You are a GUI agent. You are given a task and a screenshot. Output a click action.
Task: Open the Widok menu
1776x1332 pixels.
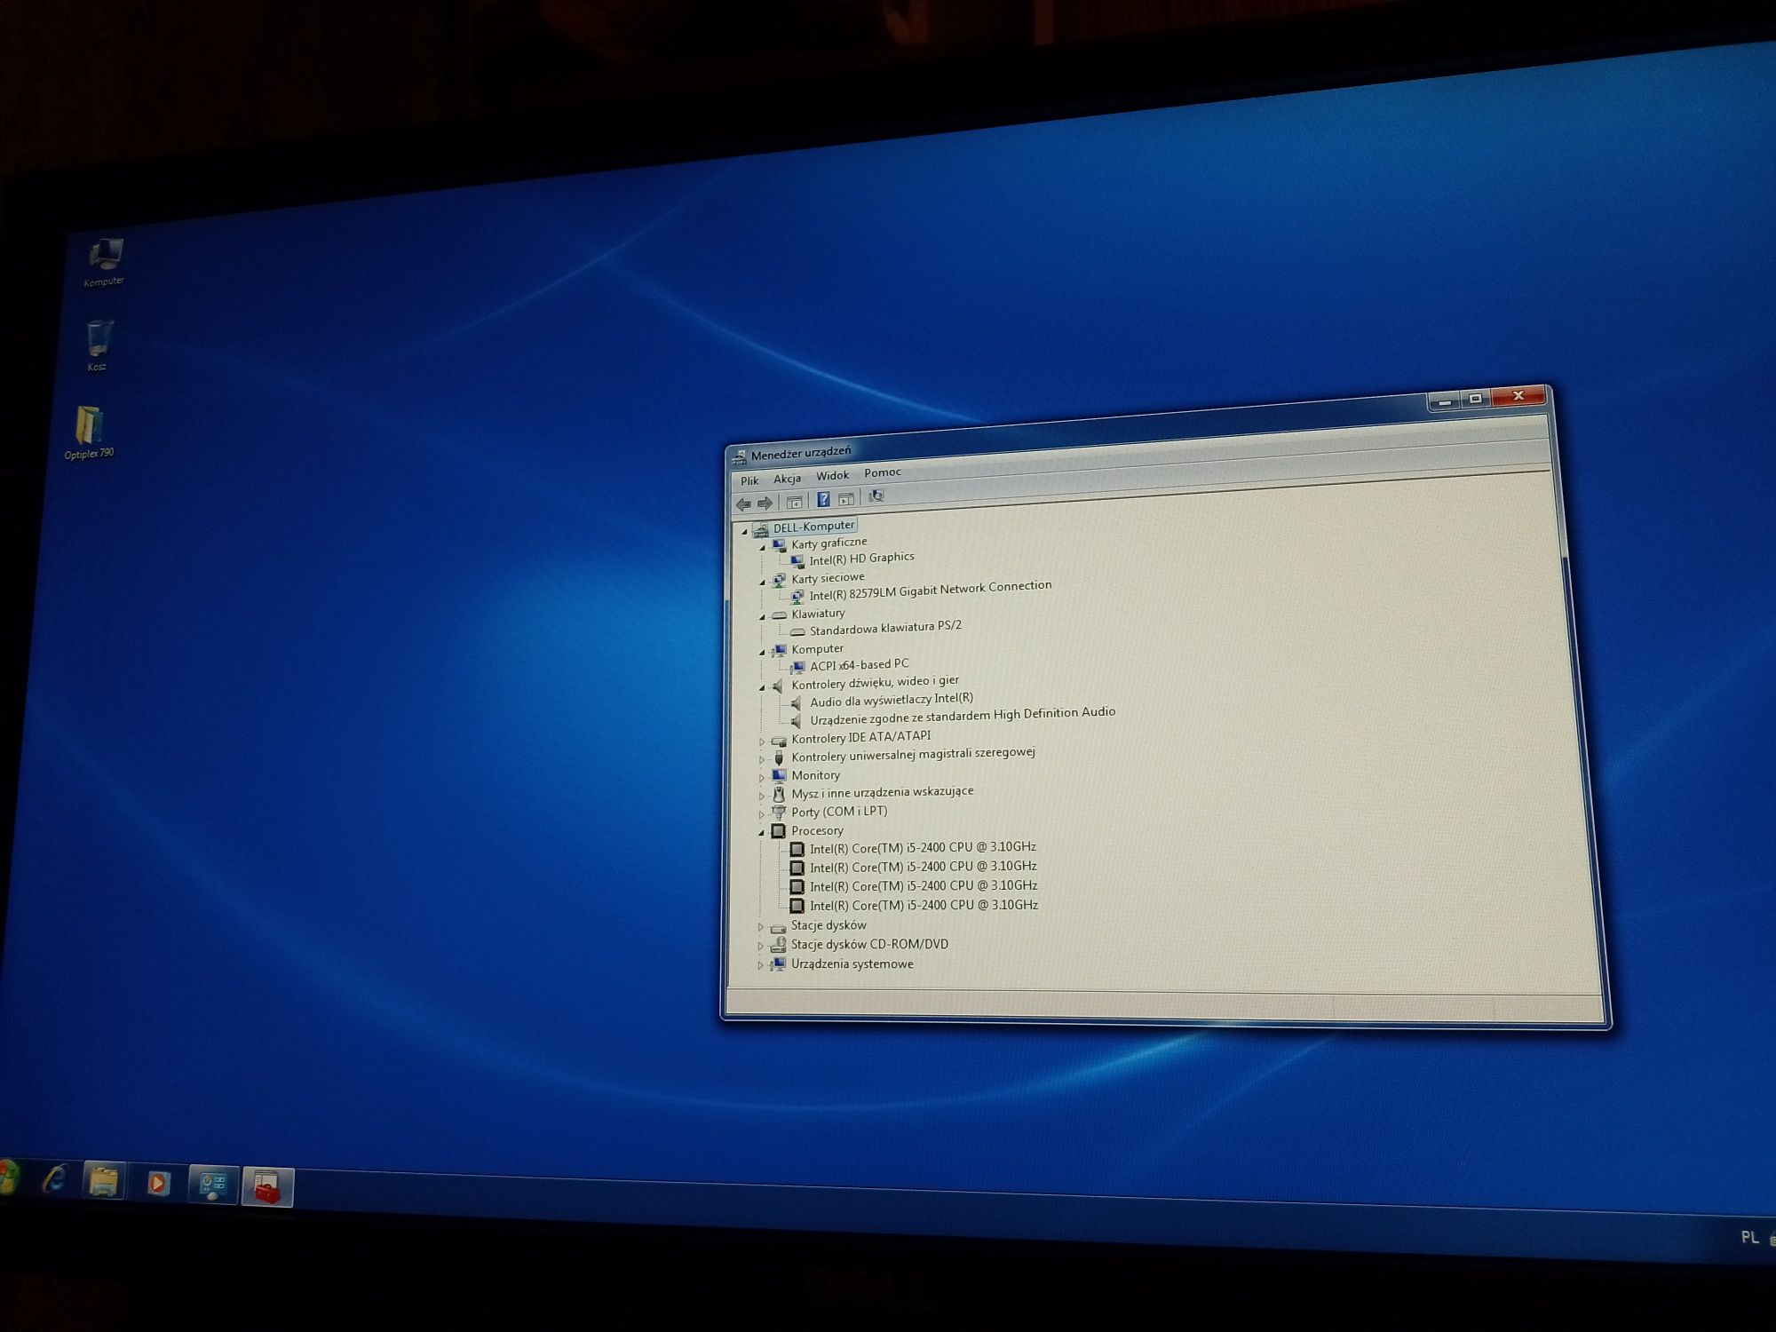[x=832, y=475]
